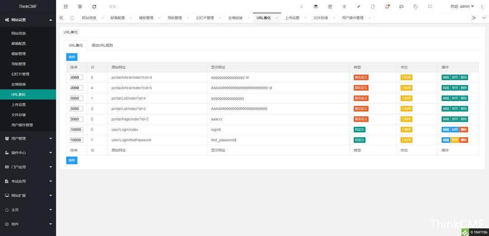Expand the 插件中心 sidebar section
The width and height of the screenshot is (489, 236).
click(28, 153)
